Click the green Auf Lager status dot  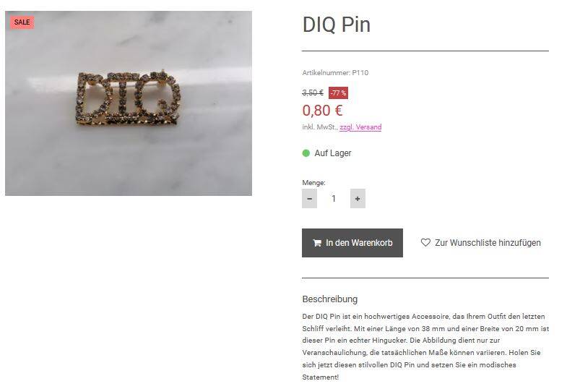click(x=306, y=153)
